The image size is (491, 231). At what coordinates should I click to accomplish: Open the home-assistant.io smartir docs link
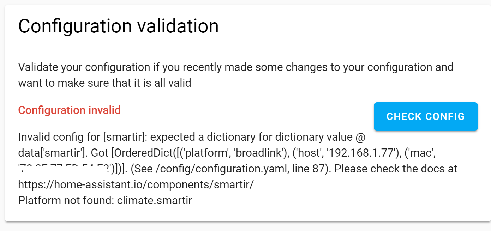click(x=135, y=184)
